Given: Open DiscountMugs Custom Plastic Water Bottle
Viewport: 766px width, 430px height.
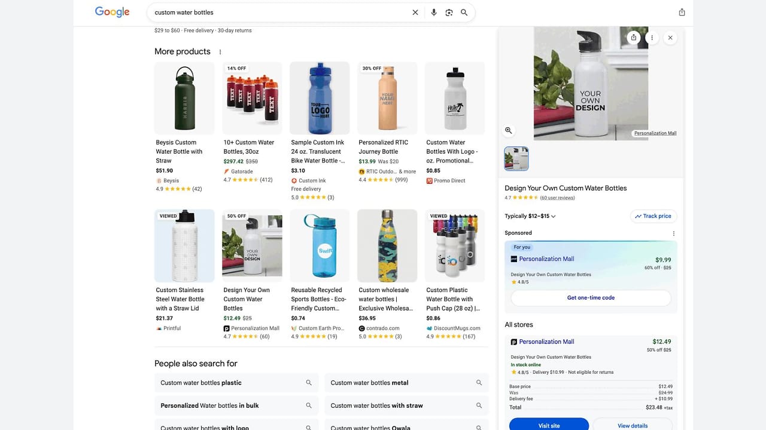Looking at the screenshot, I should tap(455, 275).
